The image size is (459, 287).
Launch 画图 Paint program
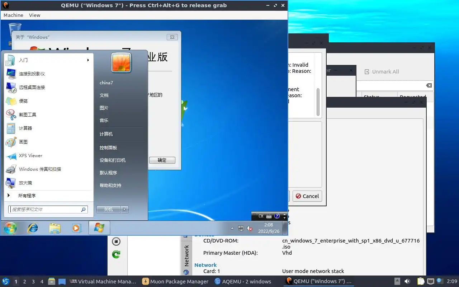(48, 142)
